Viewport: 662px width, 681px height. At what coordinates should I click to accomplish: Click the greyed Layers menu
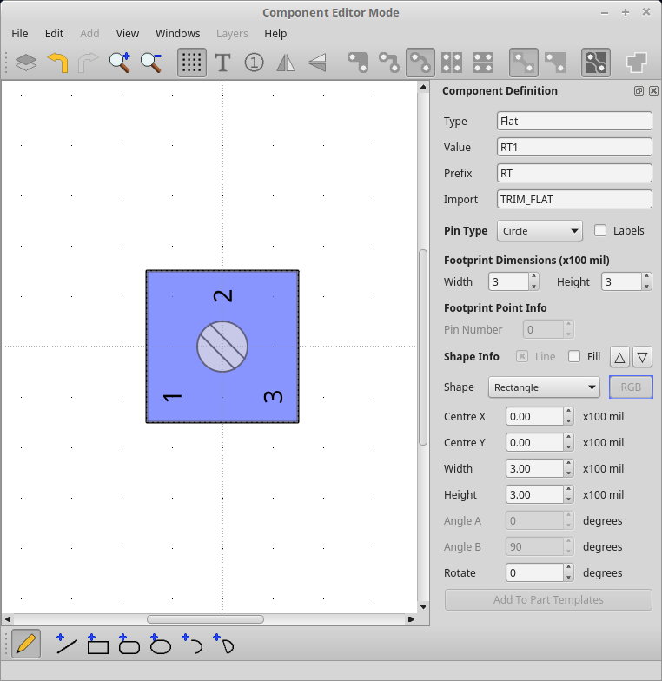coord(232,33)
